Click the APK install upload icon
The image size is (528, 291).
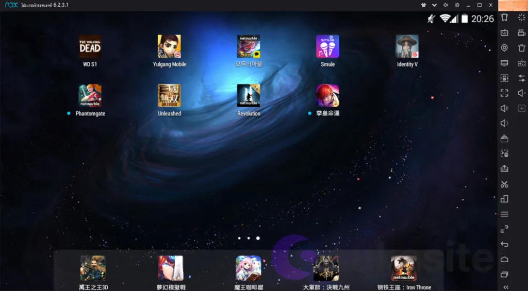pos(504,168)
